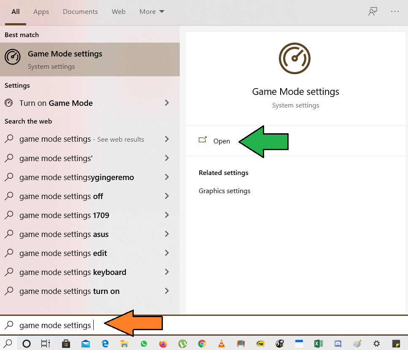This screenshot has width=408, height=350.
Task: Launch Firefox from the taskbar
Action: coord(163,344)
